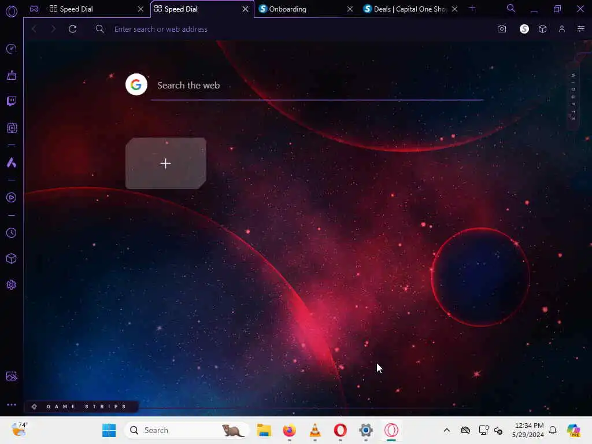Screen dimensions: 592x444
Task: Open wallpaper picture icon in sidebar
Action: [x=12, y=376]
